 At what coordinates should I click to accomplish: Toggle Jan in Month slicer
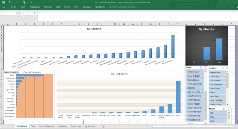(218, 113)
